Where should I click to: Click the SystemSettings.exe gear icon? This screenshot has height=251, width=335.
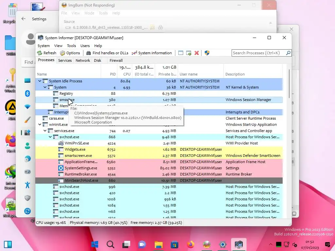coord(61,168)
